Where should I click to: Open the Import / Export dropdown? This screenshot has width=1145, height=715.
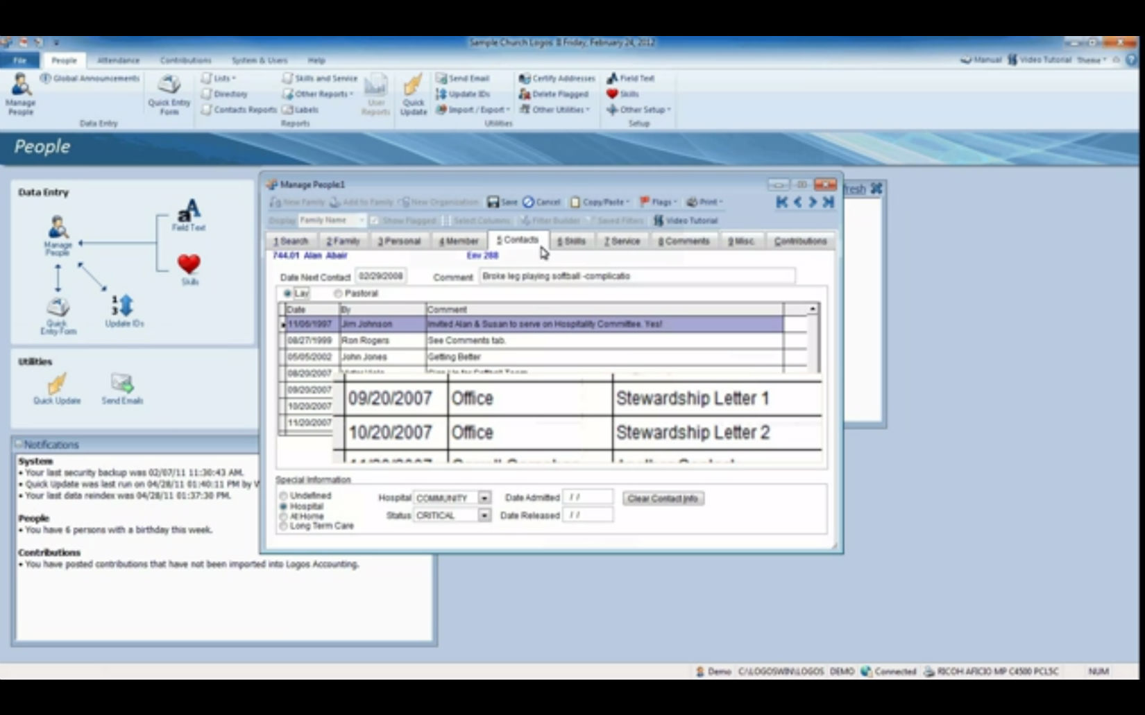tap(473, 110)
